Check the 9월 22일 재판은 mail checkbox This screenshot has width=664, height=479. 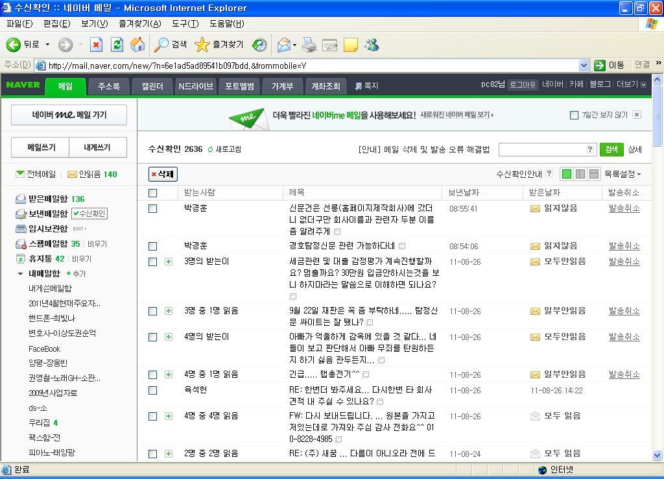pos(153,311)
